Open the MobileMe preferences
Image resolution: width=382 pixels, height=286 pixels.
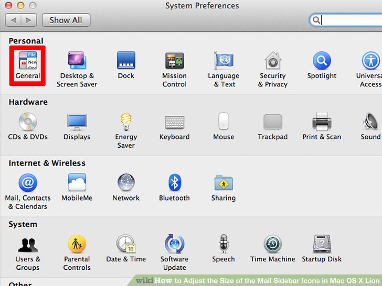point(77,188)
